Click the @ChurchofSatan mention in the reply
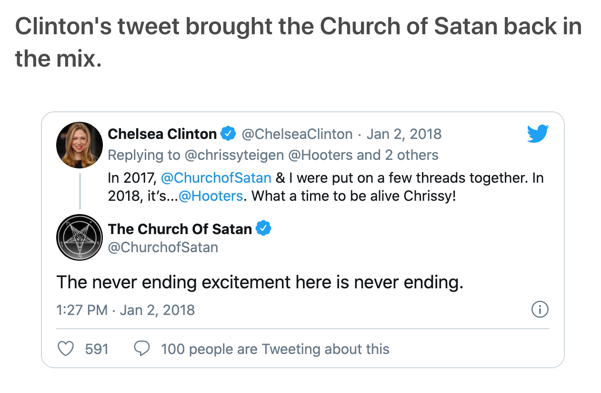Image resolution: width=601 pixels, height=393 pixels. click(216, 178)
